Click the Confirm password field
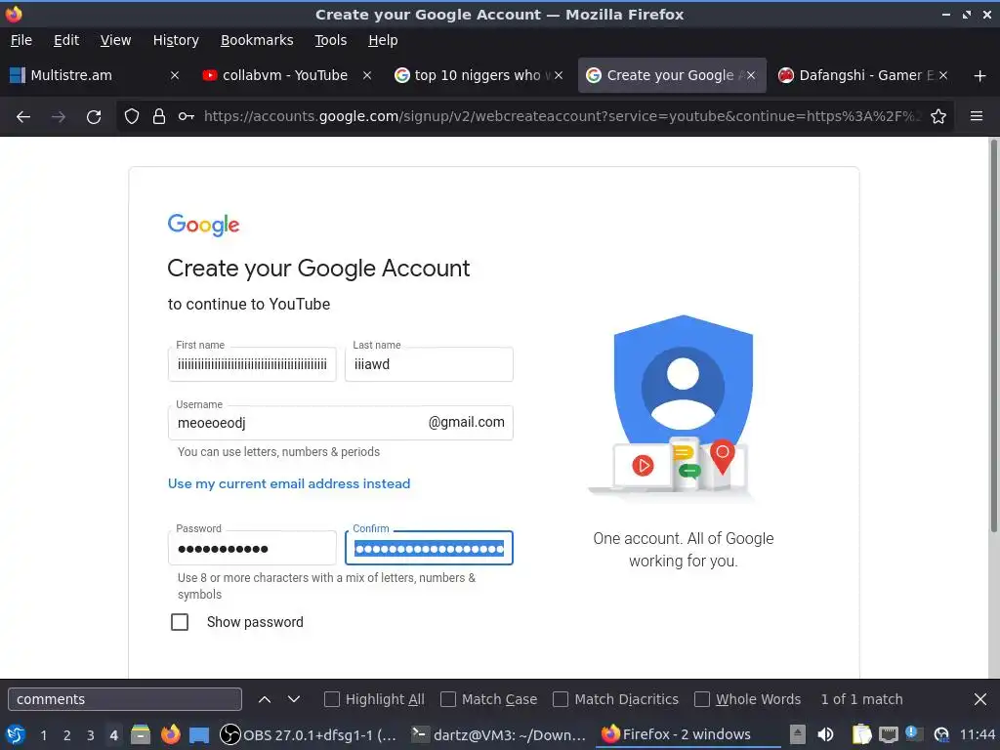1000x750 pixels. 430,548
